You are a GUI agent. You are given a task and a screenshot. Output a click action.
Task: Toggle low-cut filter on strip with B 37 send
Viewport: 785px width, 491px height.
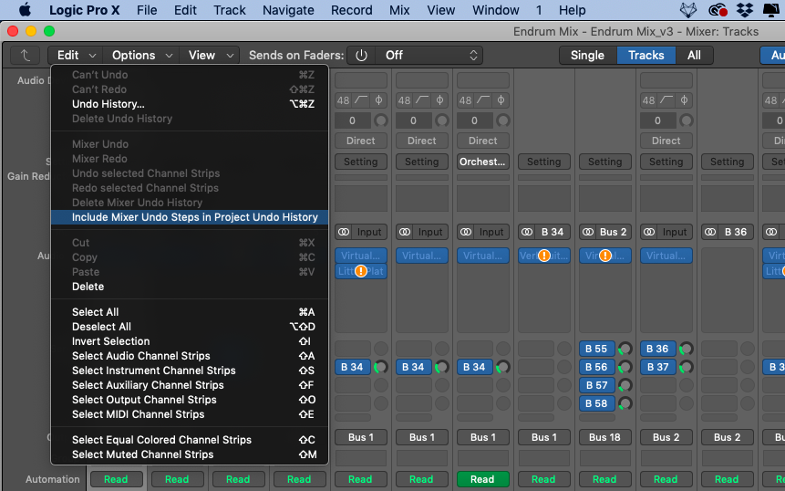[666, 100]
